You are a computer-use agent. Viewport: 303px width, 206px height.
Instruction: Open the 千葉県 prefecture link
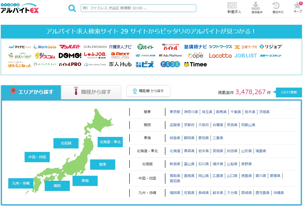click(x=236, y=112)
